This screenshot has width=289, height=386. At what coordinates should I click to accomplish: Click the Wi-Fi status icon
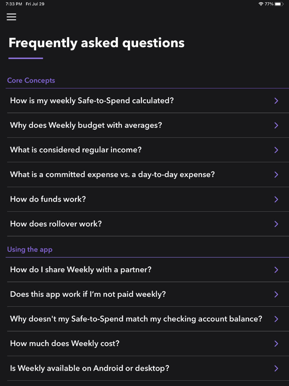click(x=260, y=4)
